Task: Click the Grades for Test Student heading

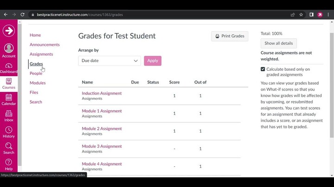Action: pyautogui.click(x=117, y=36)
